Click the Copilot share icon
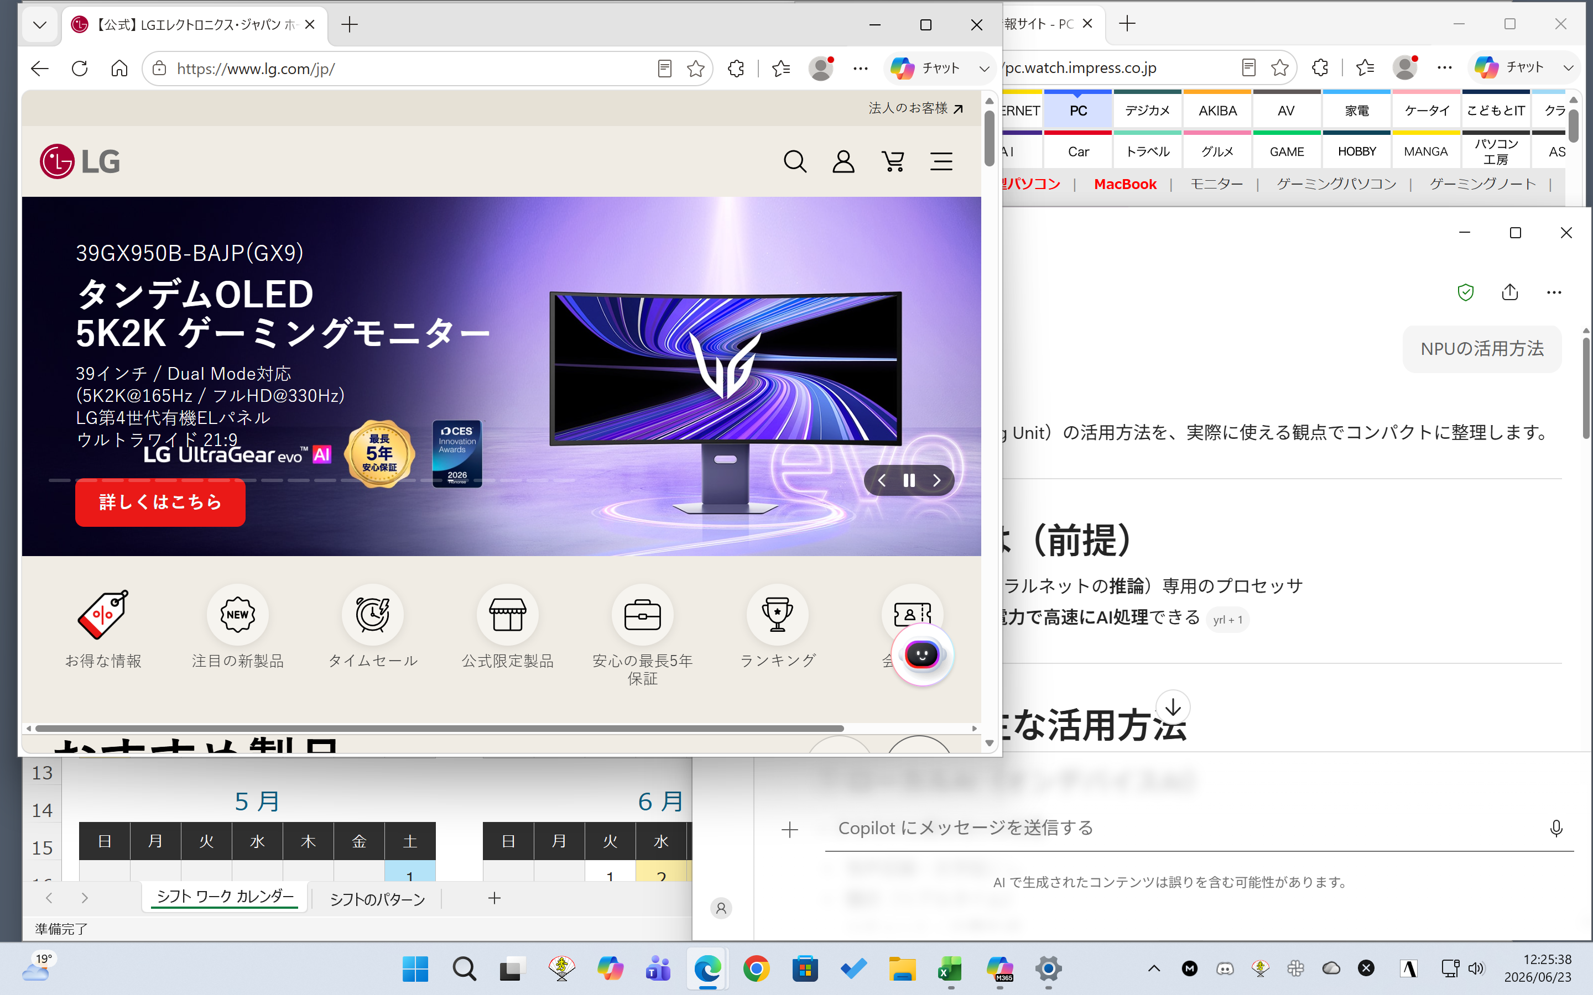The image size is (1593, 995). pyautogui.click(x=1510, y=292)
